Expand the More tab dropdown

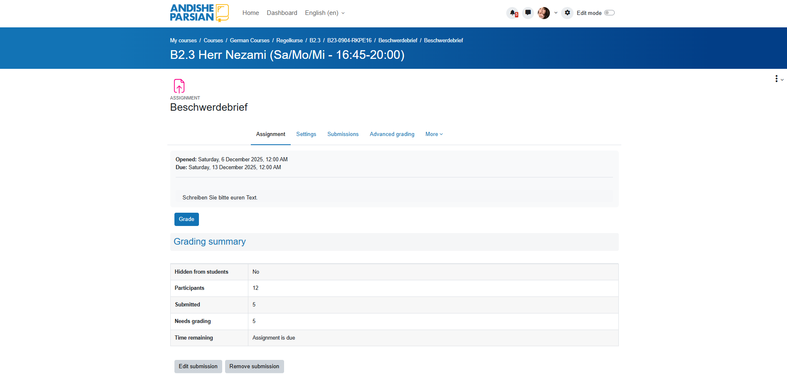coord(434,134)
